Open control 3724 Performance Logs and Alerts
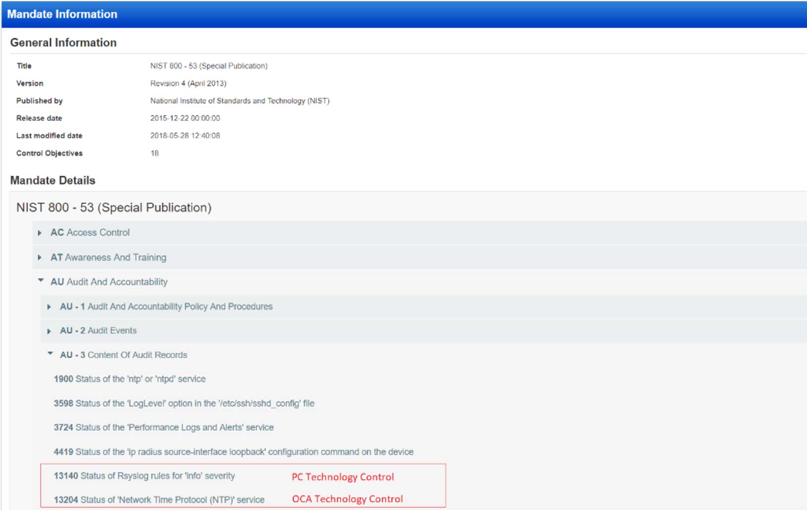The image size is (807, 510). (163, 427)
